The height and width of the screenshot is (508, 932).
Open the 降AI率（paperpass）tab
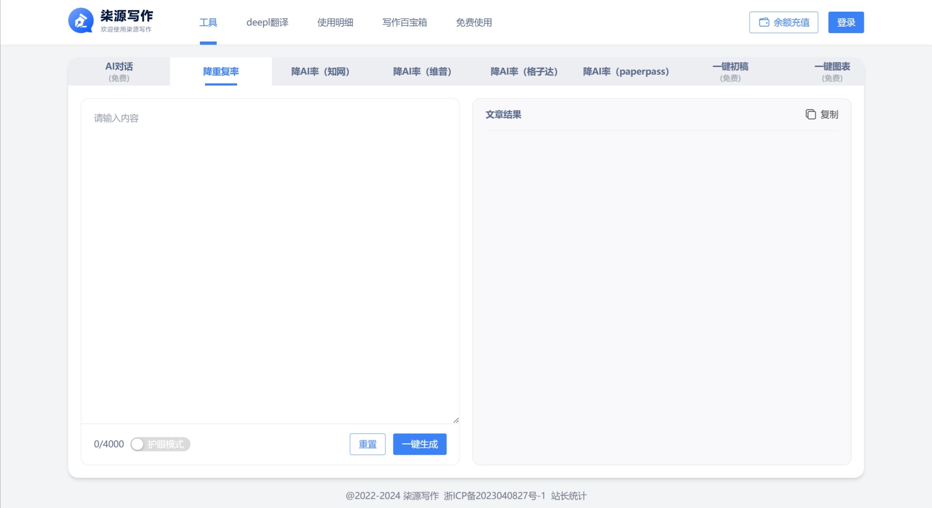tap(626, 71)
